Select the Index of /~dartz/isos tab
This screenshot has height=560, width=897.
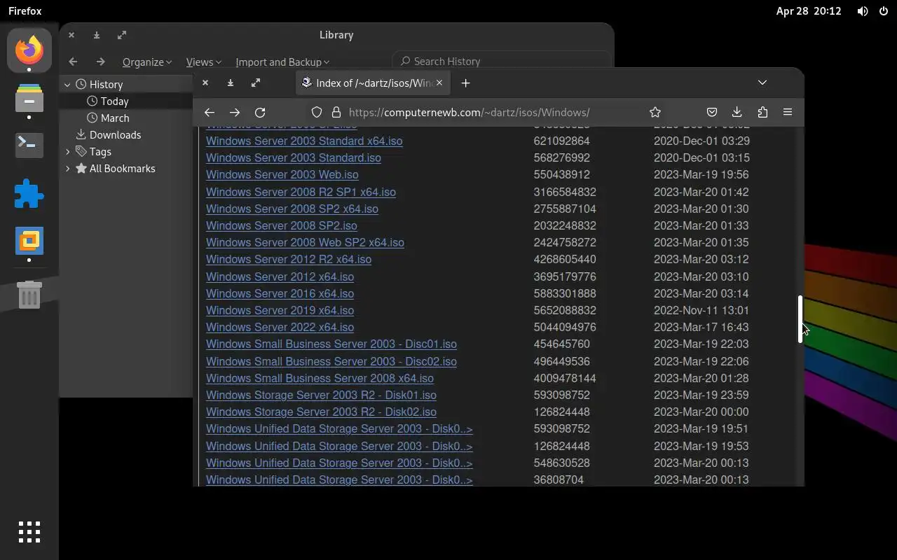click(373, 83)
